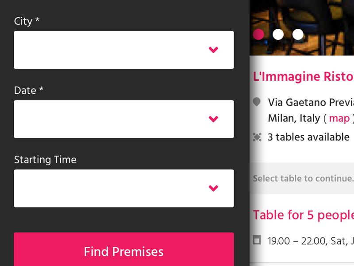Click the location pin icon
The image size is (354, 266).
pos(257,102)
